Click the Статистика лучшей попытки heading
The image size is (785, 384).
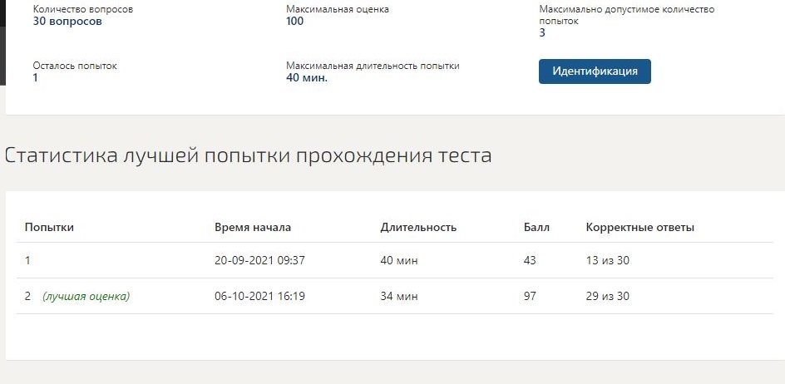tap(248, 155)
